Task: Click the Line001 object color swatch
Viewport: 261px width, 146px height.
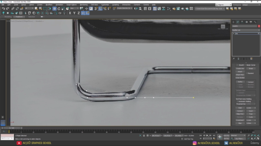Action: pos(259,26)
